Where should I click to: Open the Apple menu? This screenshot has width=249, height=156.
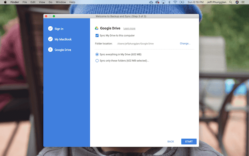[5, 2]
